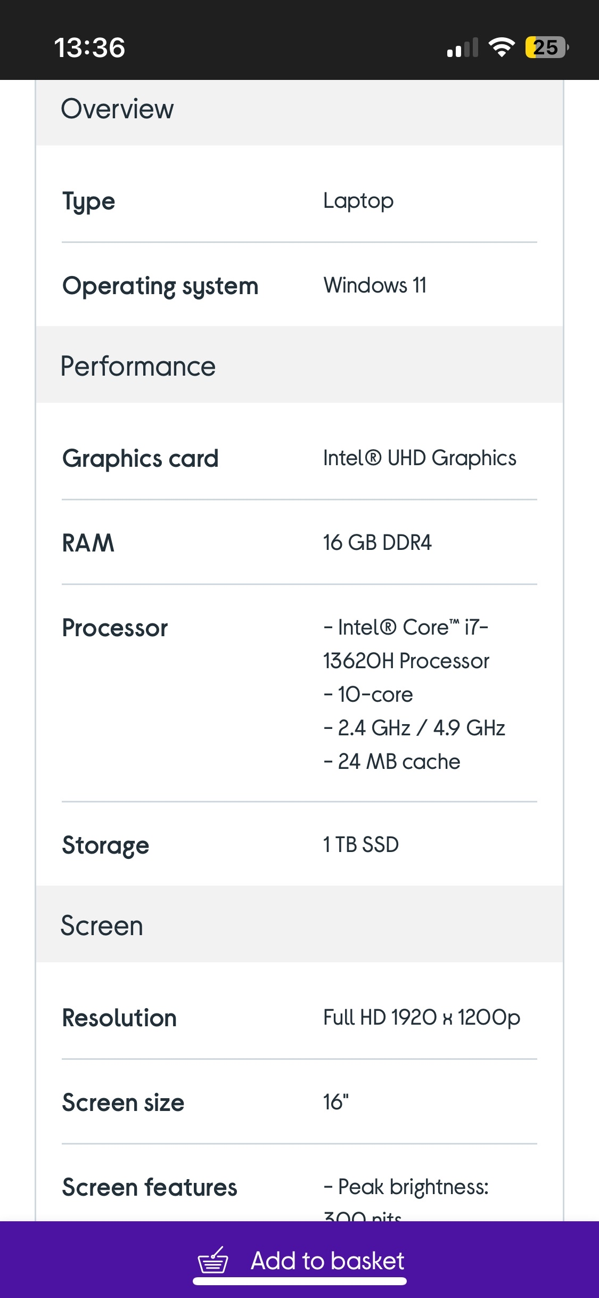This screenshot has width=599, height=1298.
Task: Tap the Operating system label
Action: 160,286
